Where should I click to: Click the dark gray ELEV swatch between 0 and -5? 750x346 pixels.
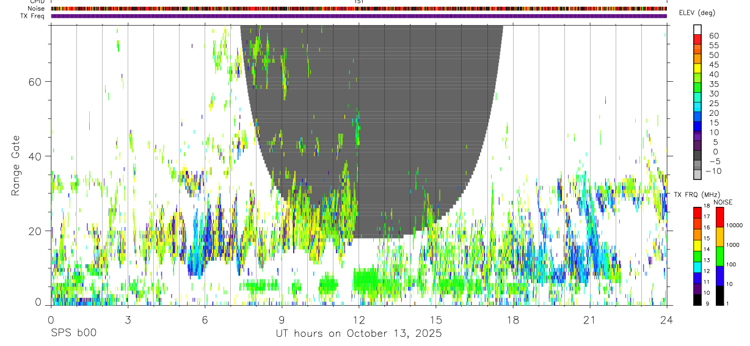coord(697,154)
